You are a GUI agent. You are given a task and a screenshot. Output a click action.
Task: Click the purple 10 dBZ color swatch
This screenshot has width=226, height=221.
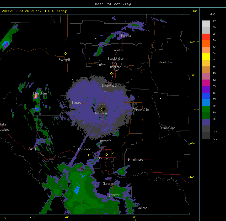[x=206, y=122]
